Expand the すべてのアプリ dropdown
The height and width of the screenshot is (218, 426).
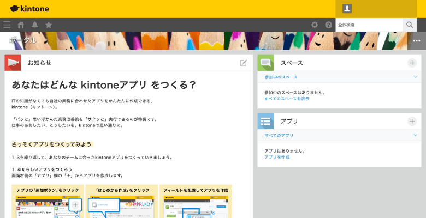pyautogui.click(x=415, y=135)
